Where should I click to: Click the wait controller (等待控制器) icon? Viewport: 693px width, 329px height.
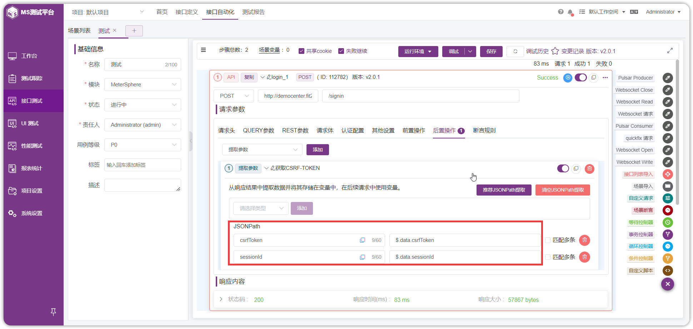[x=668, y=222]
